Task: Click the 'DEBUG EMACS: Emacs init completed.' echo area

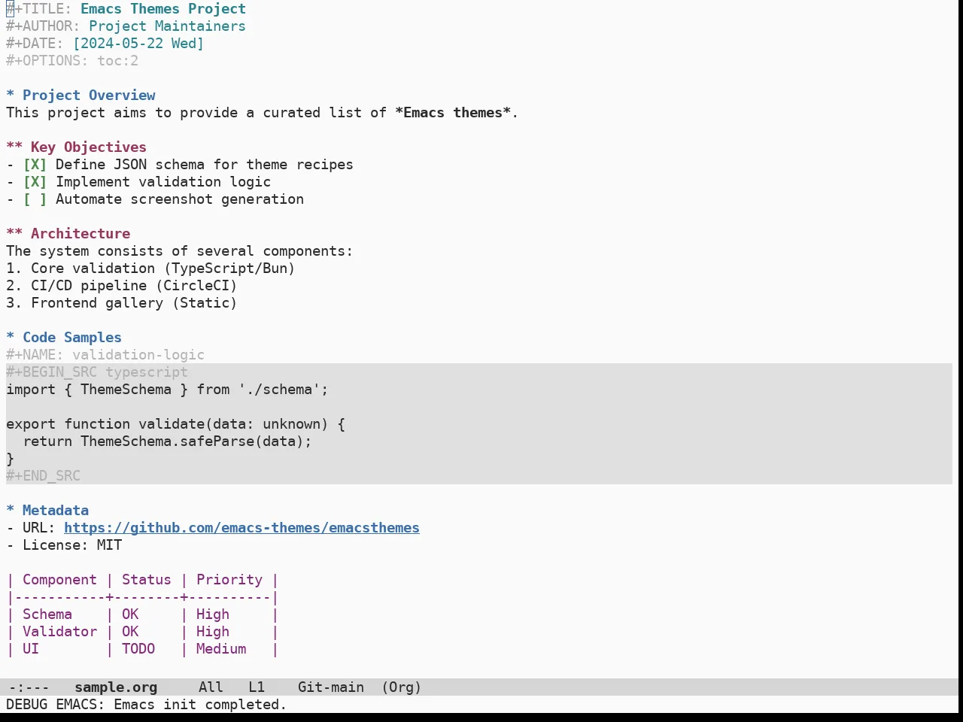Action: click(147, 705)
